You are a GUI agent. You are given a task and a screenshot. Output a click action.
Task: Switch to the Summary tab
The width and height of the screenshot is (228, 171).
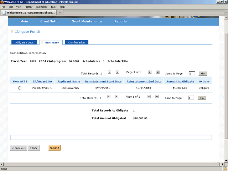pos(51,42)
